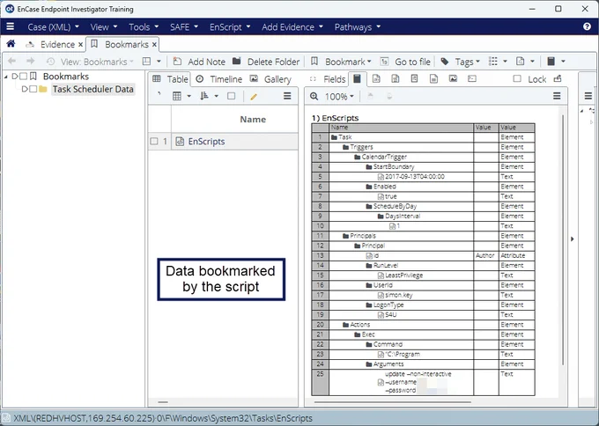Viewport: 599px width, 426px height.
Task: Open the black clipboard dropdown in toolbar
Action: [556, 62]
